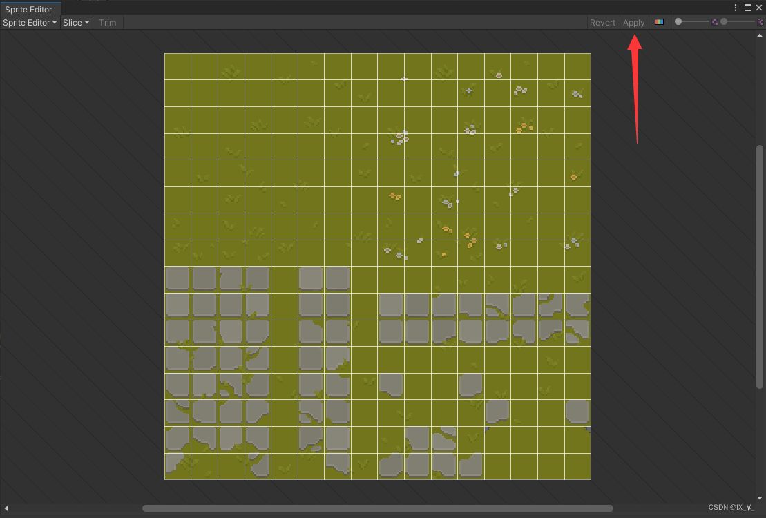The image size is (766, 518).
Task: Click Revert to discard slicing changes
Action: (x=602, y=23)
